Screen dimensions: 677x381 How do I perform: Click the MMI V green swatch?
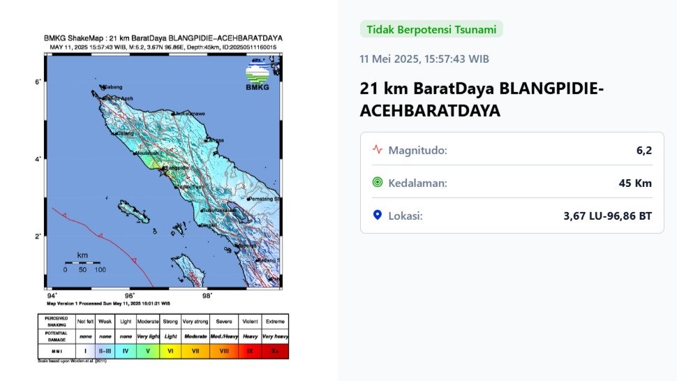point(148,351)
